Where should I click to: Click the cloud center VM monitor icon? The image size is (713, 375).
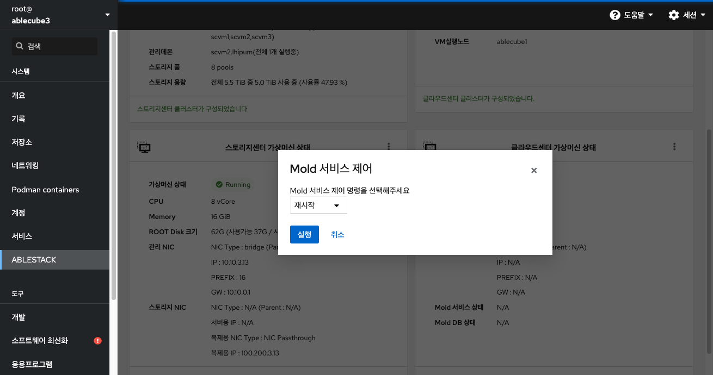click(429, 147)
